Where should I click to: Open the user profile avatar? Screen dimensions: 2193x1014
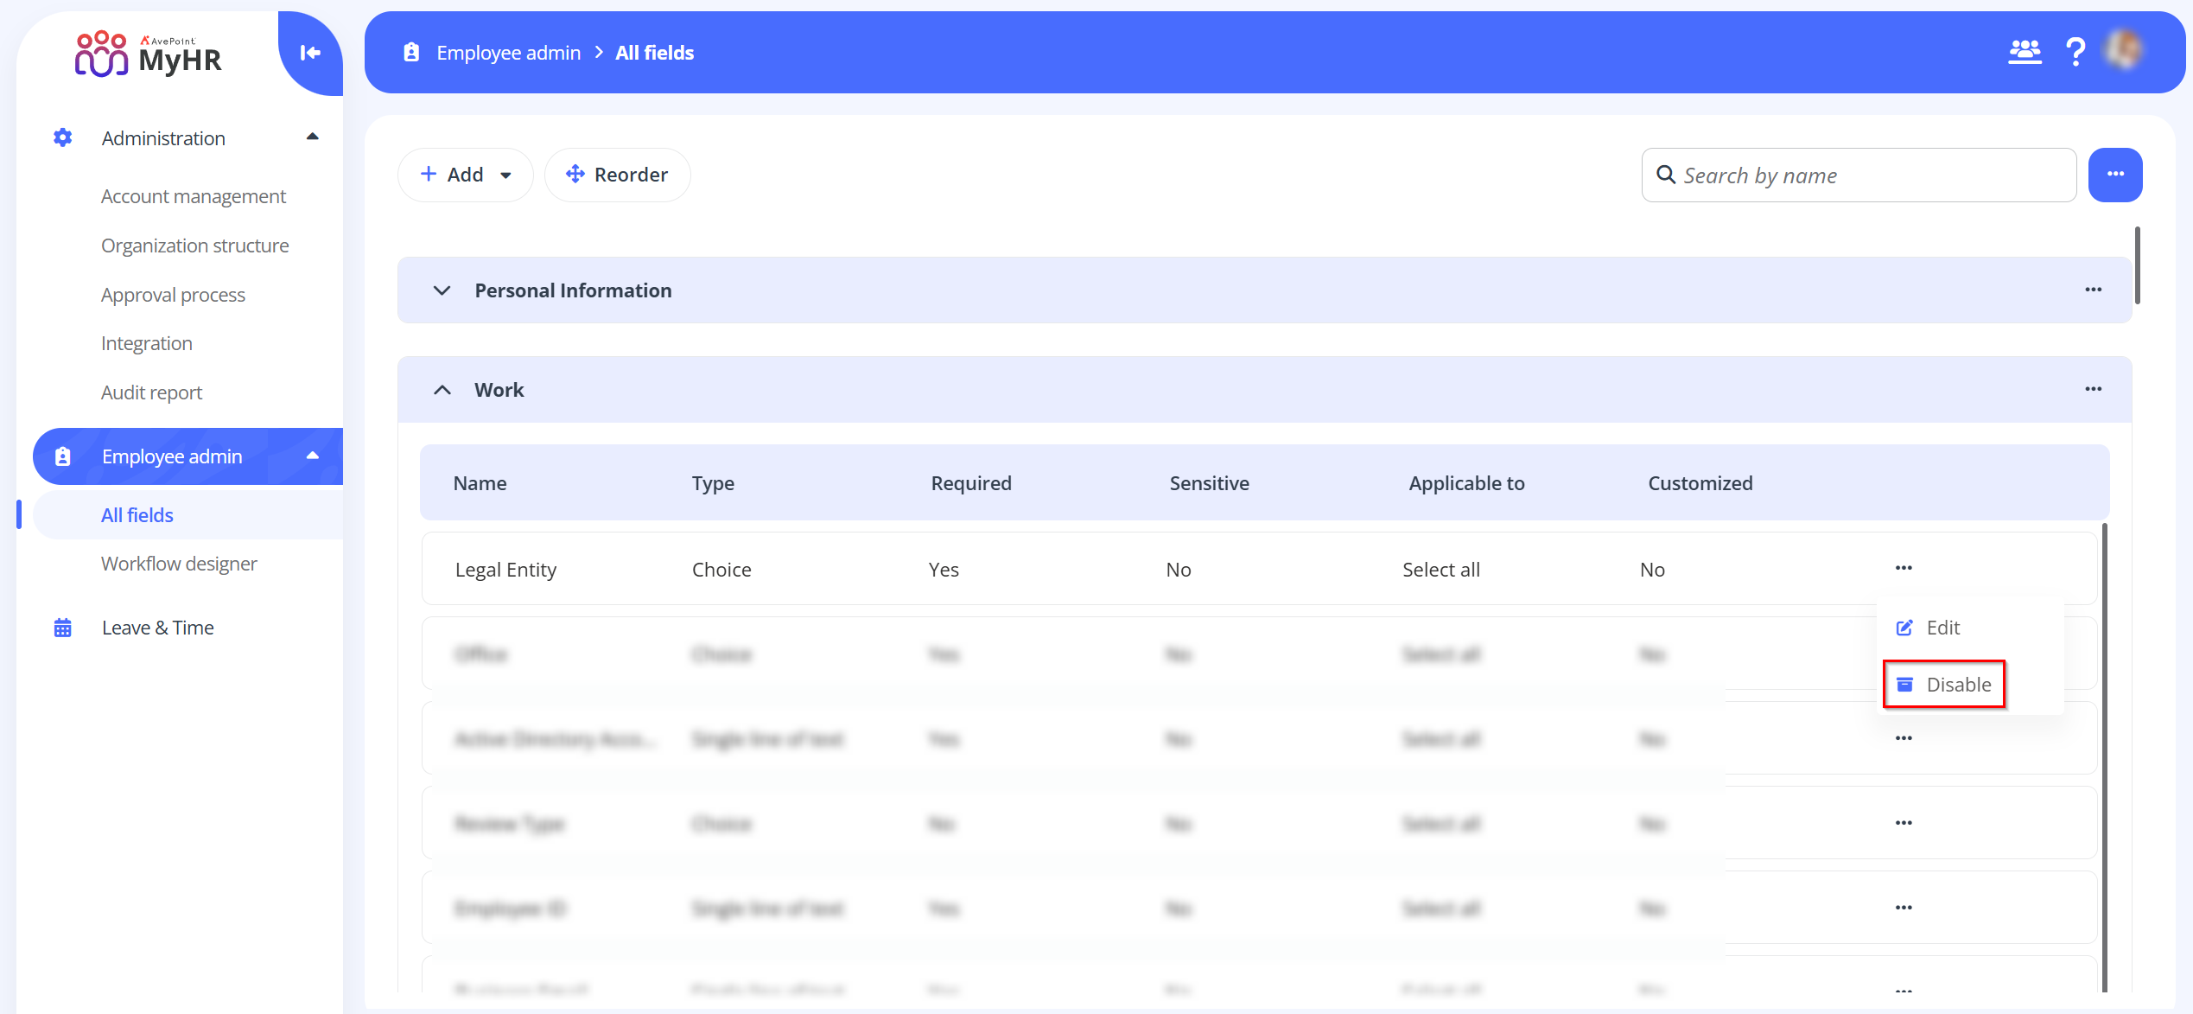[2124, 50]
